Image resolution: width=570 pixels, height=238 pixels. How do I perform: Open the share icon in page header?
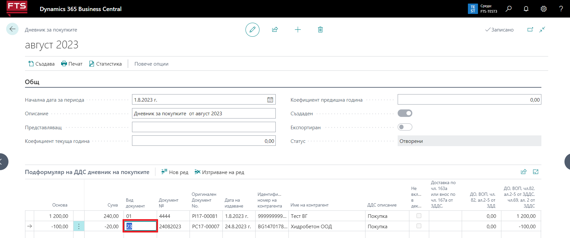(x=275, y=30)
